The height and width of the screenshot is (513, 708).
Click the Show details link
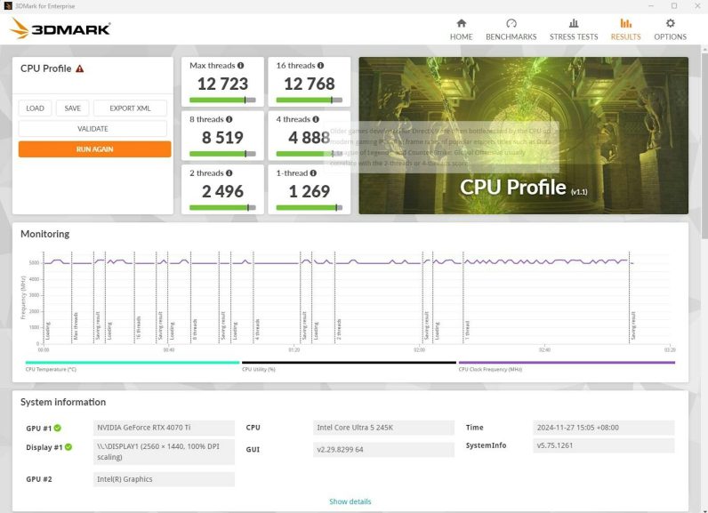(x=350, y=501)
